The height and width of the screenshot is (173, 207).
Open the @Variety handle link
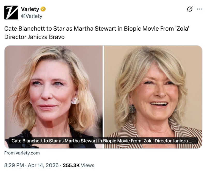(32, 16)
